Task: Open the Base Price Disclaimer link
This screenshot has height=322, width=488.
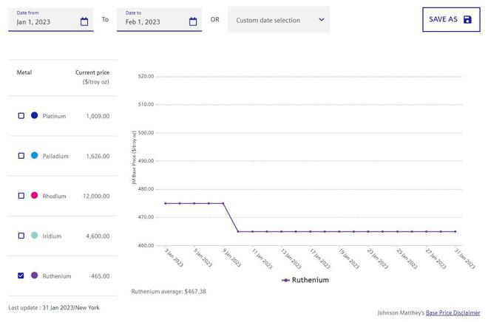Action: click(x=453, y=312)
